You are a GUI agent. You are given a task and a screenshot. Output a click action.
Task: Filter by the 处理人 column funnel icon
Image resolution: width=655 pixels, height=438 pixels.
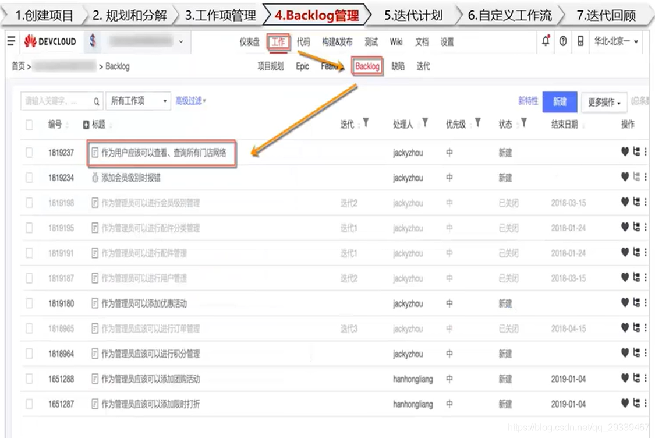point(425,123)
